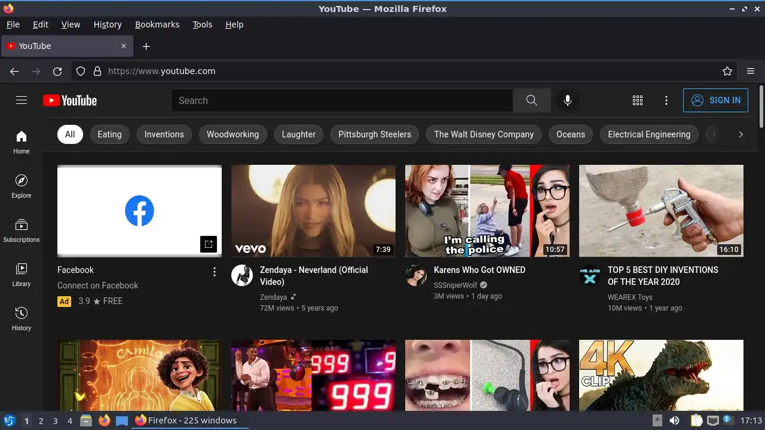Viewport: 765px width, 430px height.
Task: Reload the current page
Action: pyautogui.click(x=57, y=71)
